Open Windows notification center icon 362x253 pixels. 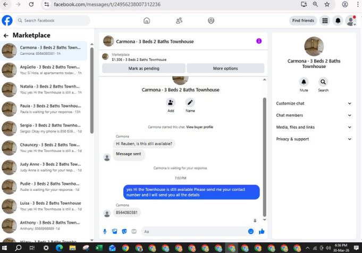click(356, 248)
